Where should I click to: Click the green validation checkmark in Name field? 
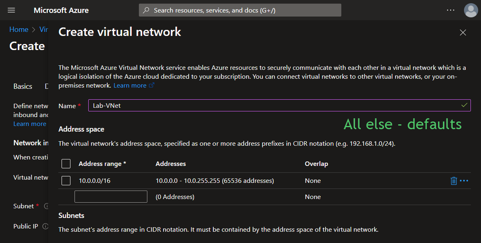click(x=464, y=105)
